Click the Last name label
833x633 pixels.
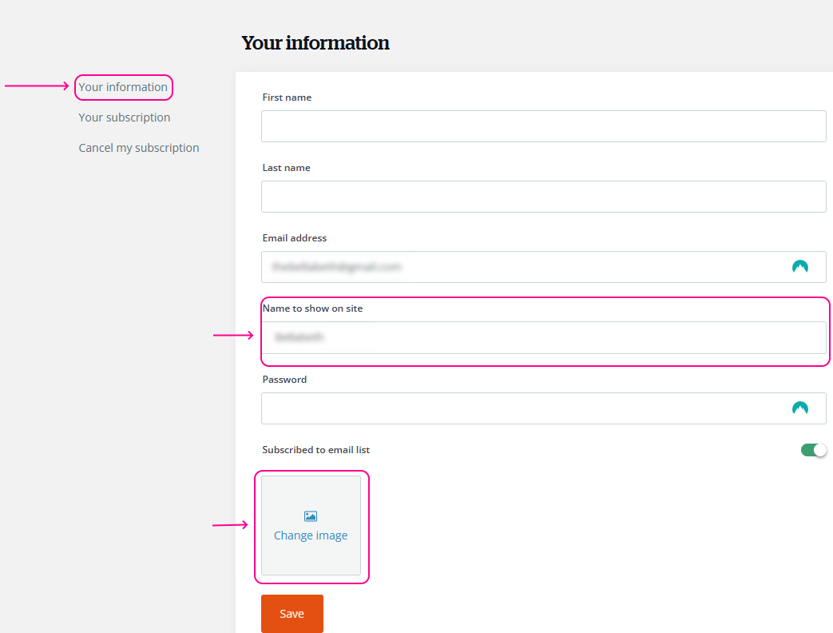click(286, 168)
